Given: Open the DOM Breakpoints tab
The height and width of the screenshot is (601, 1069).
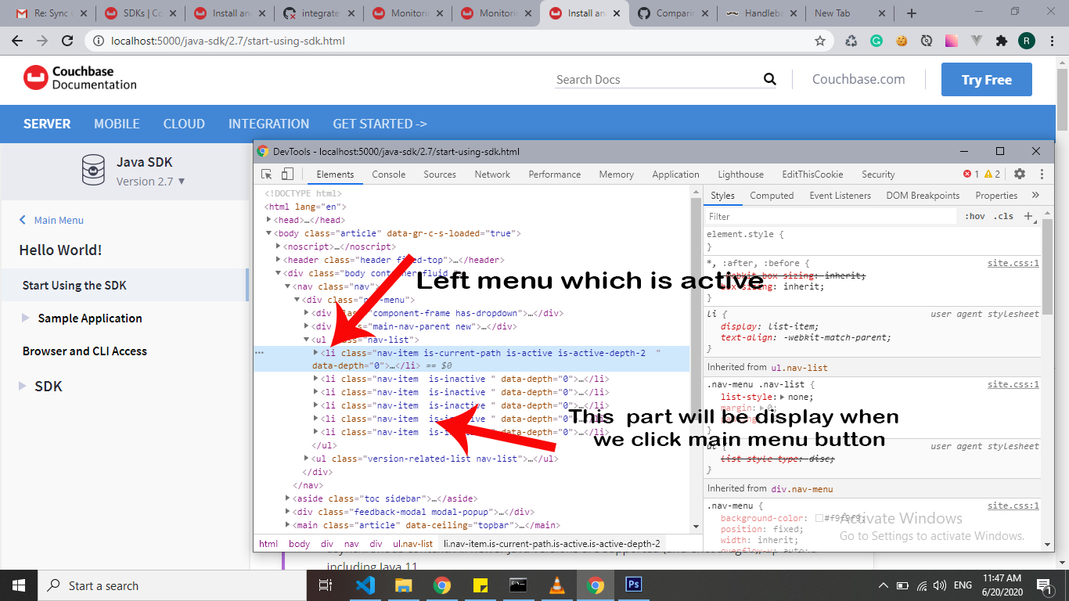Looking at the screenshot, I should [923, 196].
